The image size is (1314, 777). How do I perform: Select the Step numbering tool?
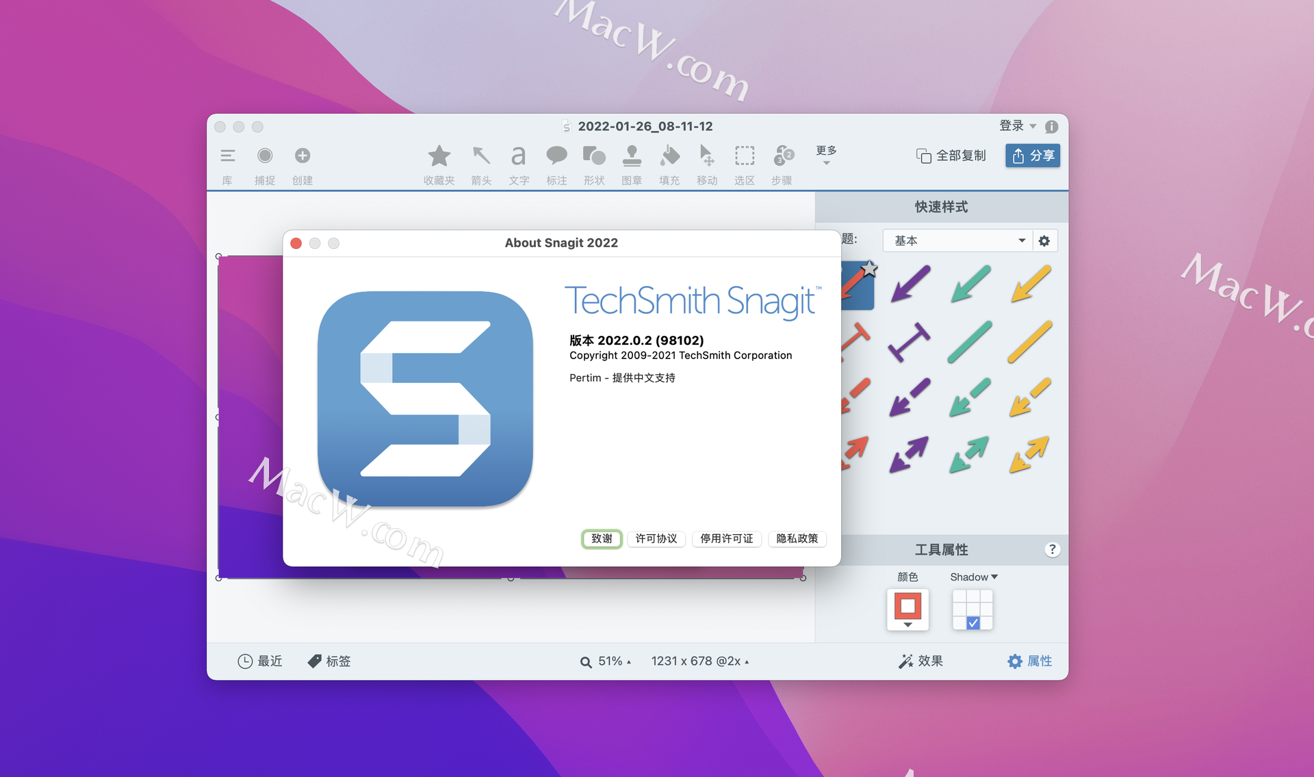click(782, 156)
